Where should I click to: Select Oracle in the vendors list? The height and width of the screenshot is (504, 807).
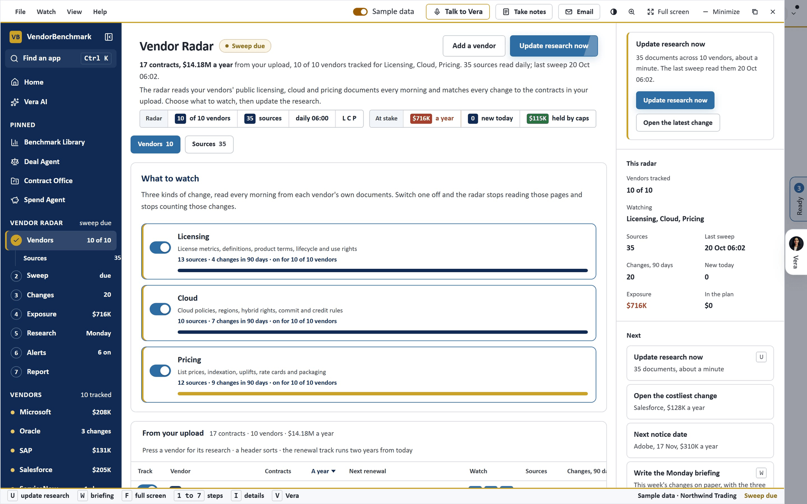point(61,431)
